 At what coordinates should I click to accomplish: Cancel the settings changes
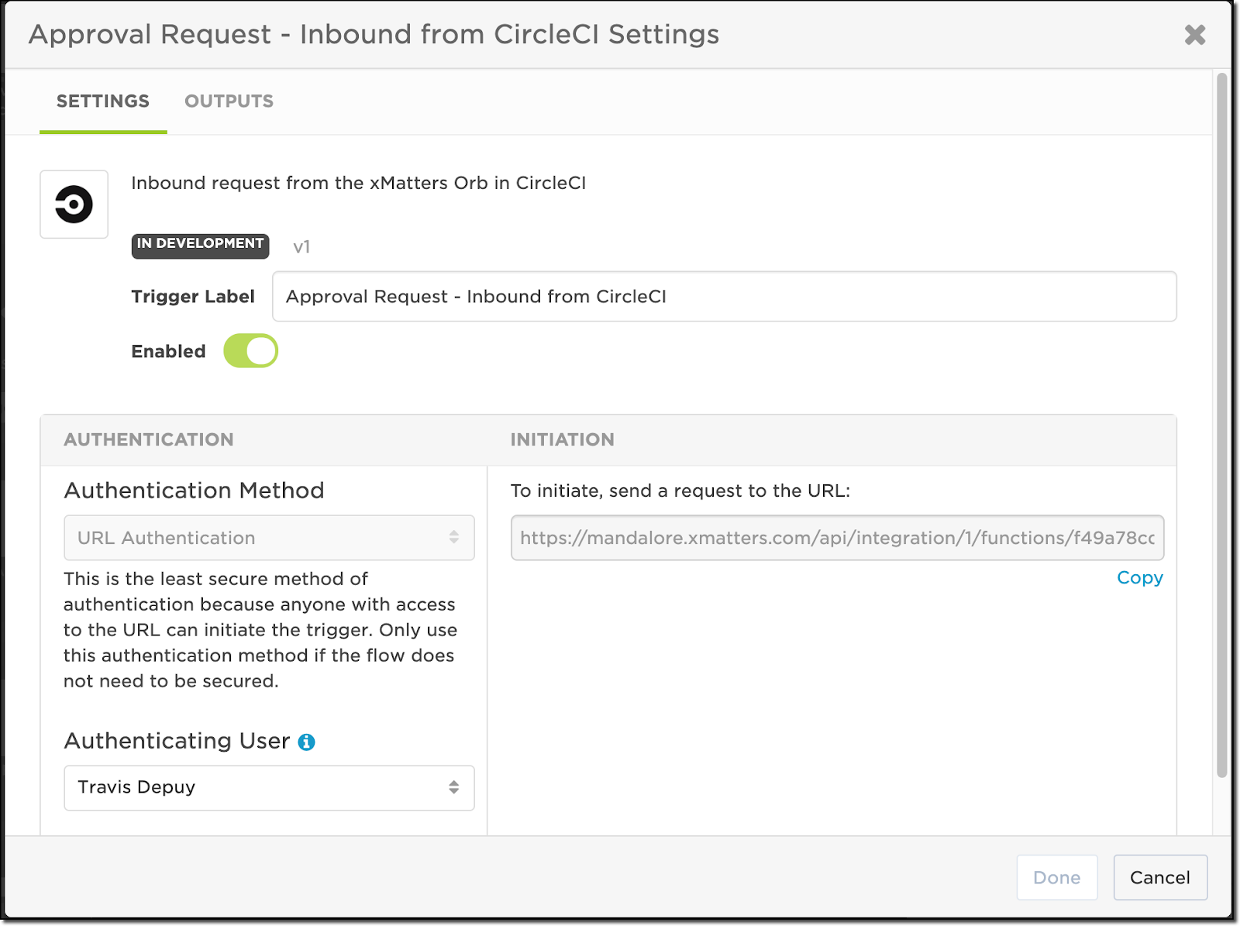[x=1159, y=877]
